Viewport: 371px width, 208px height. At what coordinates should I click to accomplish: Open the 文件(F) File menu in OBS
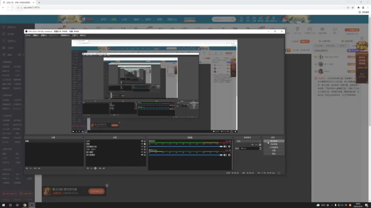click(28, 36)
